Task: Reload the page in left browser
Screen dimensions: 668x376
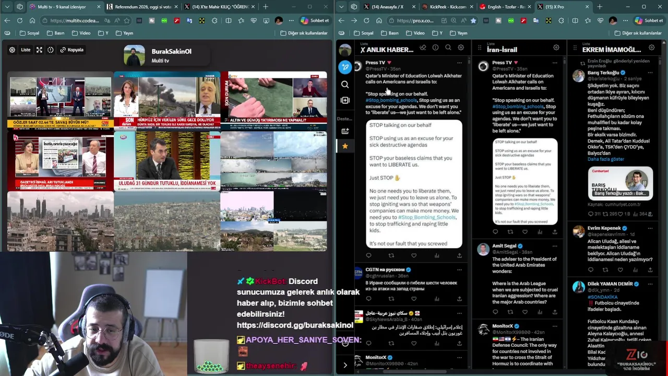Action: pos(19,20)
